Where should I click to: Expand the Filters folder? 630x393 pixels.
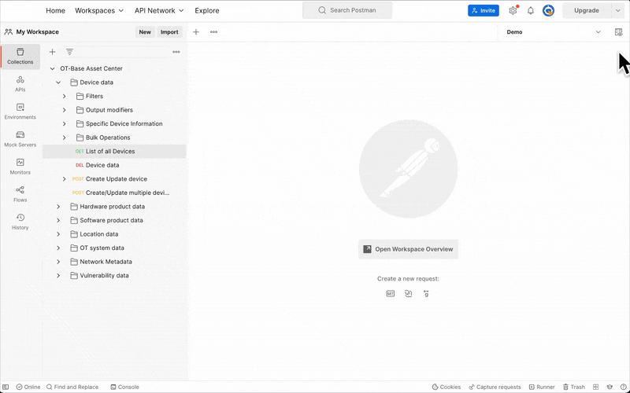tap(64, 96)
